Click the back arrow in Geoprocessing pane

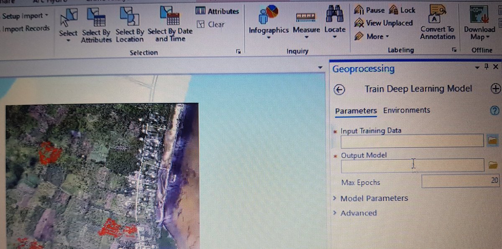[340, 90]
